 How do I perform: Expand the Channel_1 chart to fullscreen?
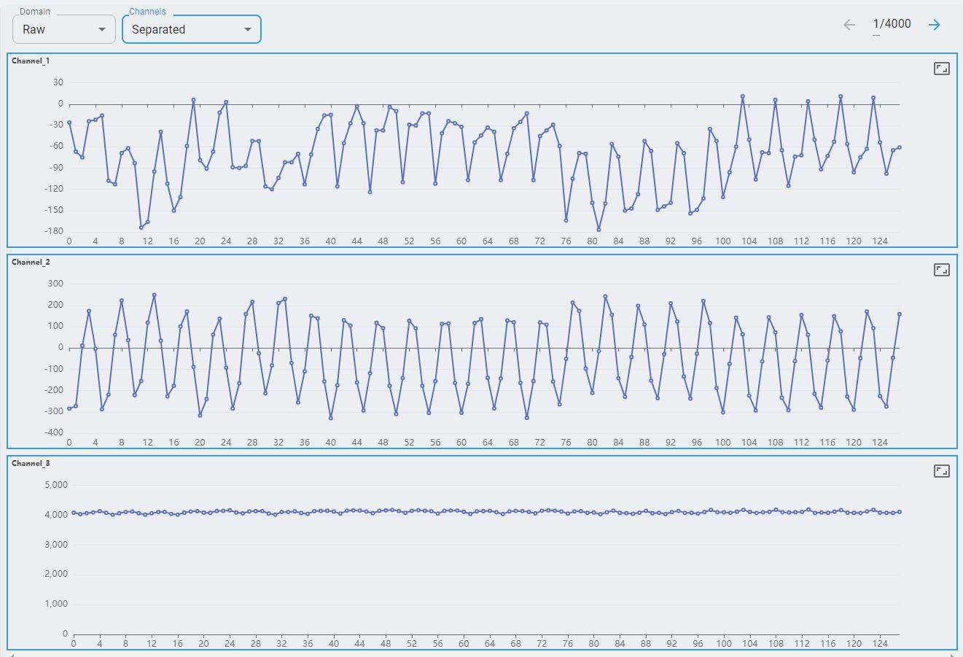pyautogui.click(x=941, y=69)
